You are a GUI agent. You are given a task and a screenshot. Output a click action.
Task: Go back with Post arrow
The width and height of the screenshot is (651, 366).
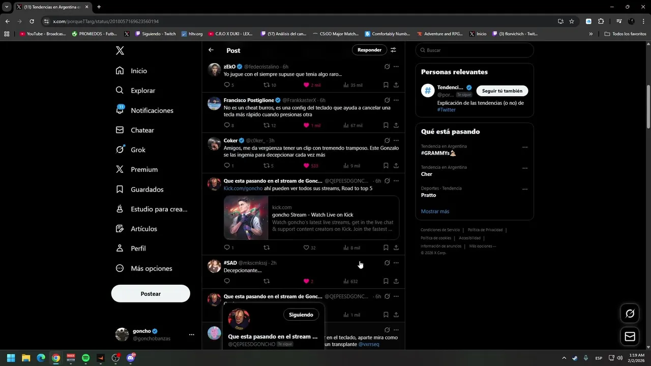pos(211,50)
